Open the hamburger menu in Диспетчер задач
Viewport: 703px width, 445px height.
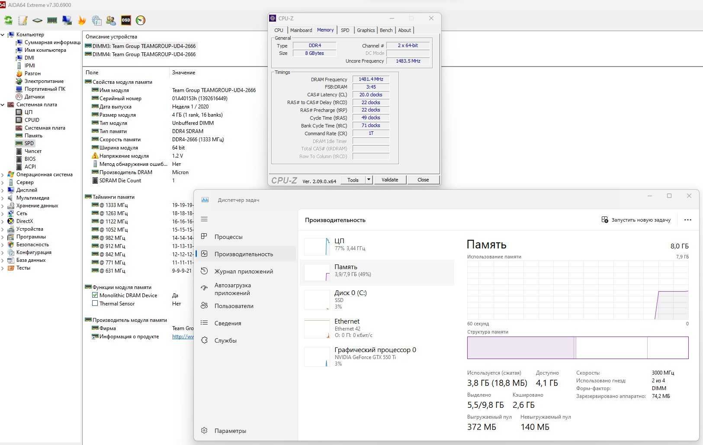204,219
